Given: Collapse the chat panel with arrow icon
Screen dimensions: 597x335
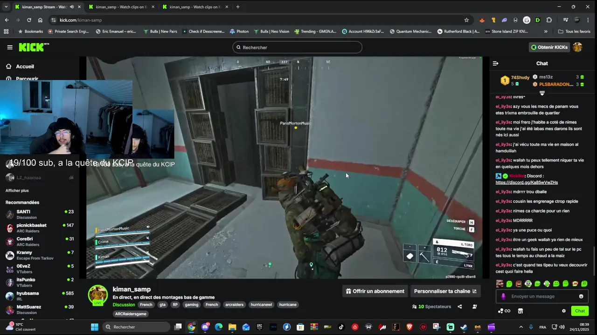Looking at the screenshot, I should [495, 63].
